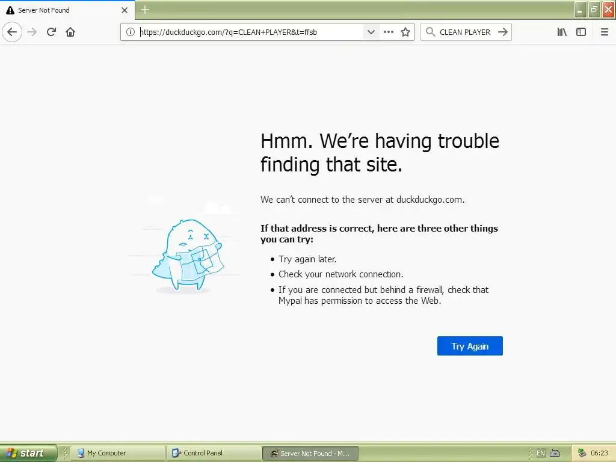Click the 'Check your network connection.' text

(x=340, y=274)
